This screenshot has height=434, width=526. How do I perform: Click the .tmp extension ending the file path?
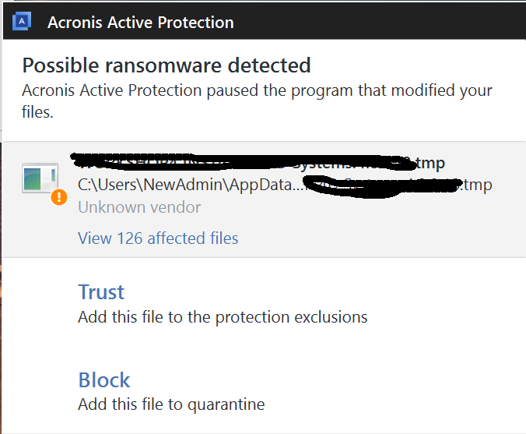click(x=475, y=185)
